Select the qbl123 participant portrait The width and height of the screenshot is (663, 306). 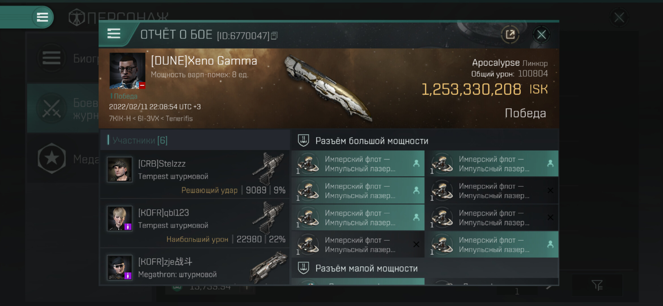click(x=120, y=218)
